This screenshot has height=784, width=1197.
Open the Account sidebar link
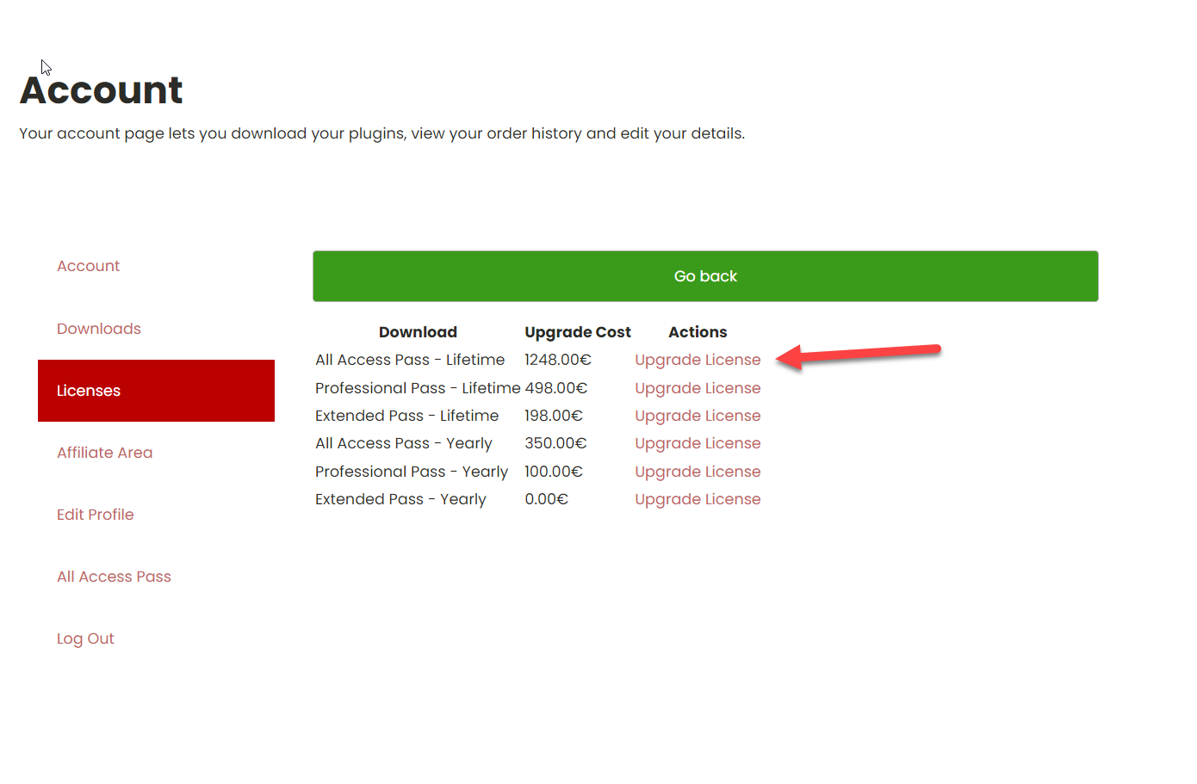88,266
